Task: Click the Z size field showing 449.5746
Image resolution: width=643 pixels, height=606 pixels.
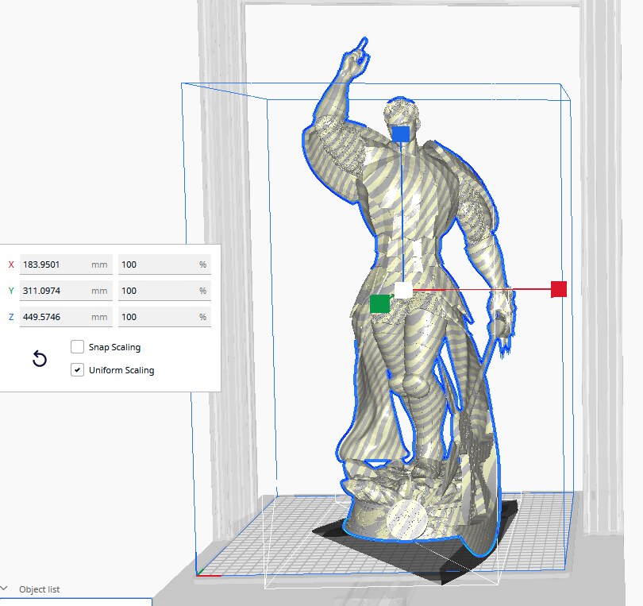Action: [66, 317]
